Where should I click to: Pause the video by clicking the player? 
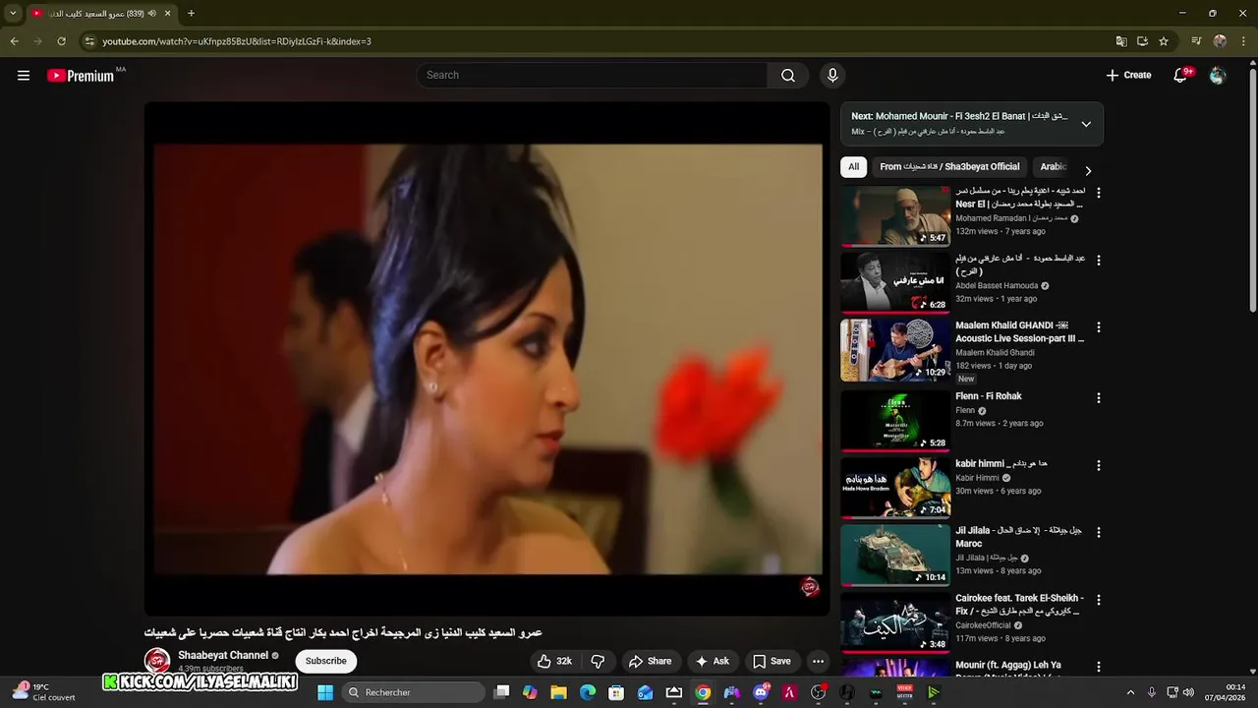(x=487, y=359)
